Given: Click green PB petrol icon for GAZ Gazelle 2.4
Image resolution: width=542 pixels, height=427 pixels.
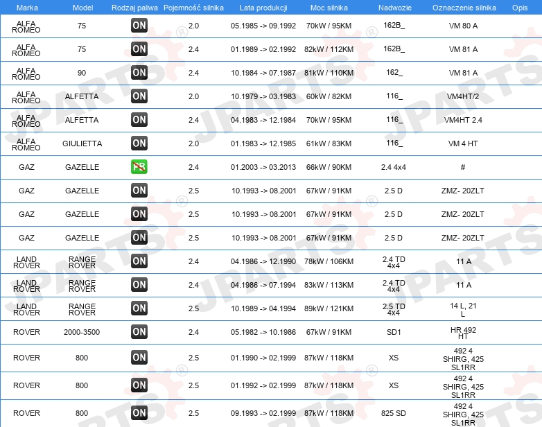Looking at the screenshot, I should pos(139,166).
